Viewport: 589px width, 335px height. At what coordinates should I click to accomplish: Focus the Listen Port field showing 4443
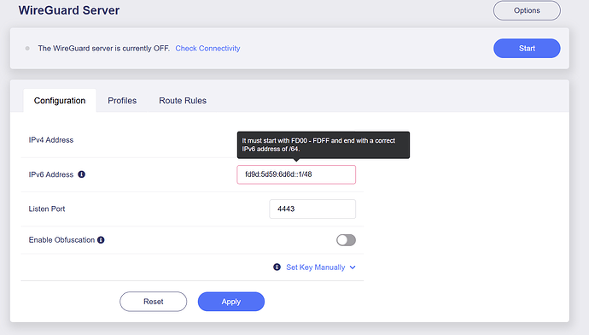(312, 209)
